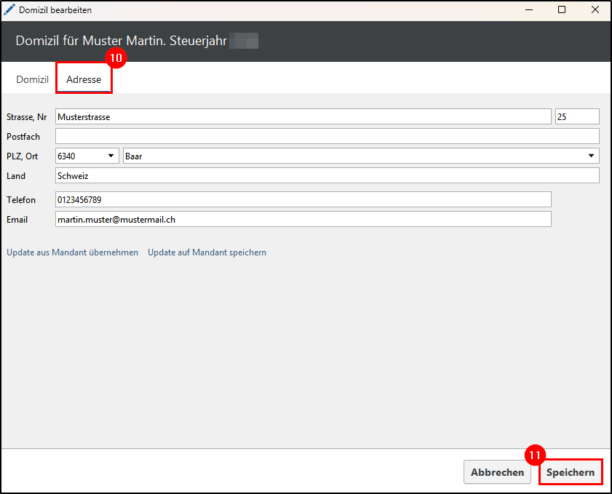
Task: Close the Domizil bearbeiten dialog
Action: [595, 10]
